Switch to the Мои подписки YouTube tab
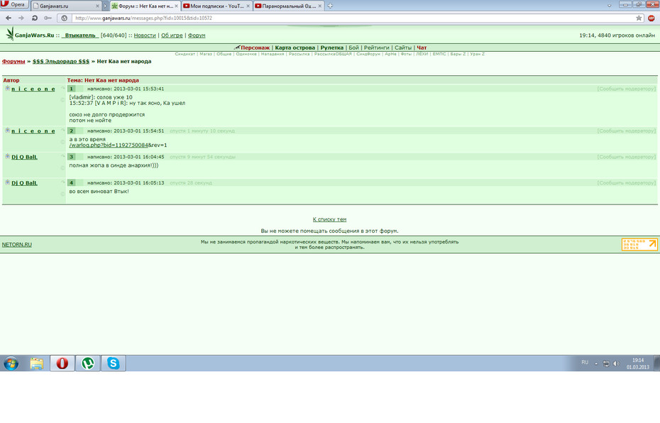The height and width of the screenshot is (423, 660). point(216,6)
